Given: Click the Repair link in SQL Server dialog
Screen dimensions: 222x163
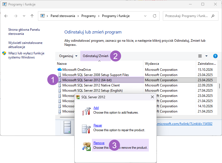Looking at the screenshot, I should (98, 125).
